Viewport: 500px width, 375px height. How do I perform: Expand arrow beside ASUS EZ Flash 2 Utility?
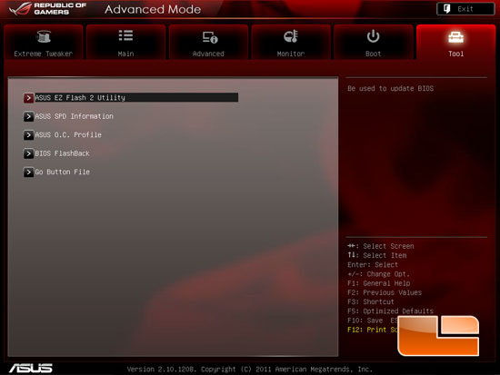click(28, 98)
